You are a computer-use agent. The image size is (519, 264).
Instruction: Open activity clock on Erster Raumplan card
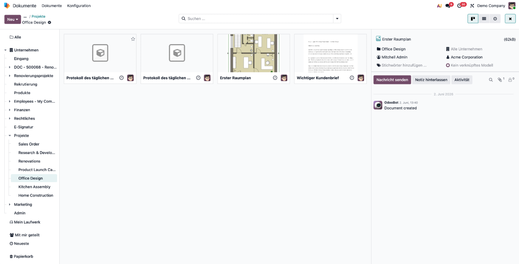tap(275, 78)
